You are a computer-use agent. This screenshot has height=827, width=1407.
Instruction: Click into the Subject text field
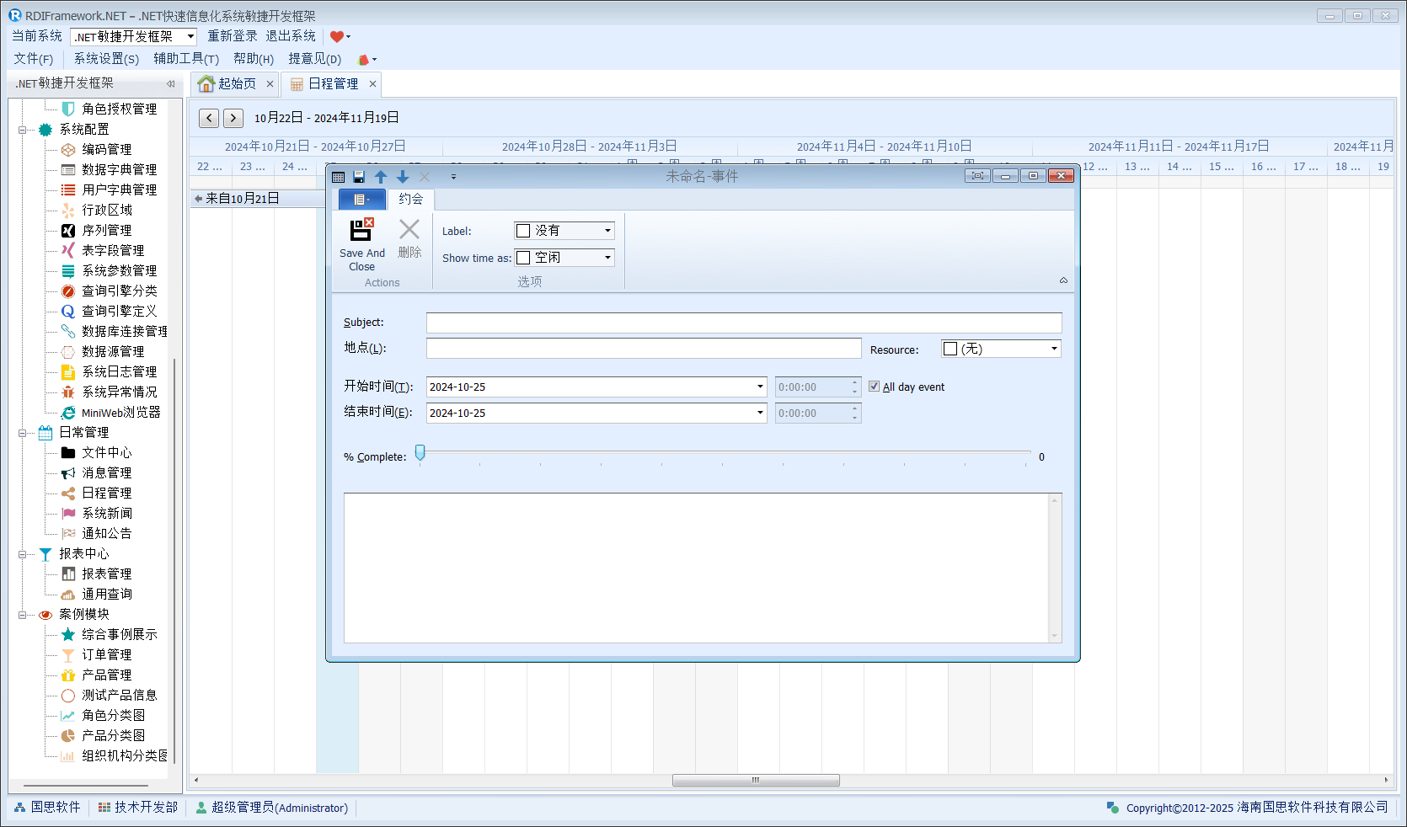[x=743, y=323]
